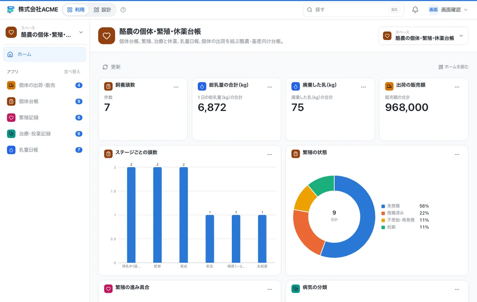Click the large heart space icon in header
This screenshot has width=477, height=302.
(107, 36)
